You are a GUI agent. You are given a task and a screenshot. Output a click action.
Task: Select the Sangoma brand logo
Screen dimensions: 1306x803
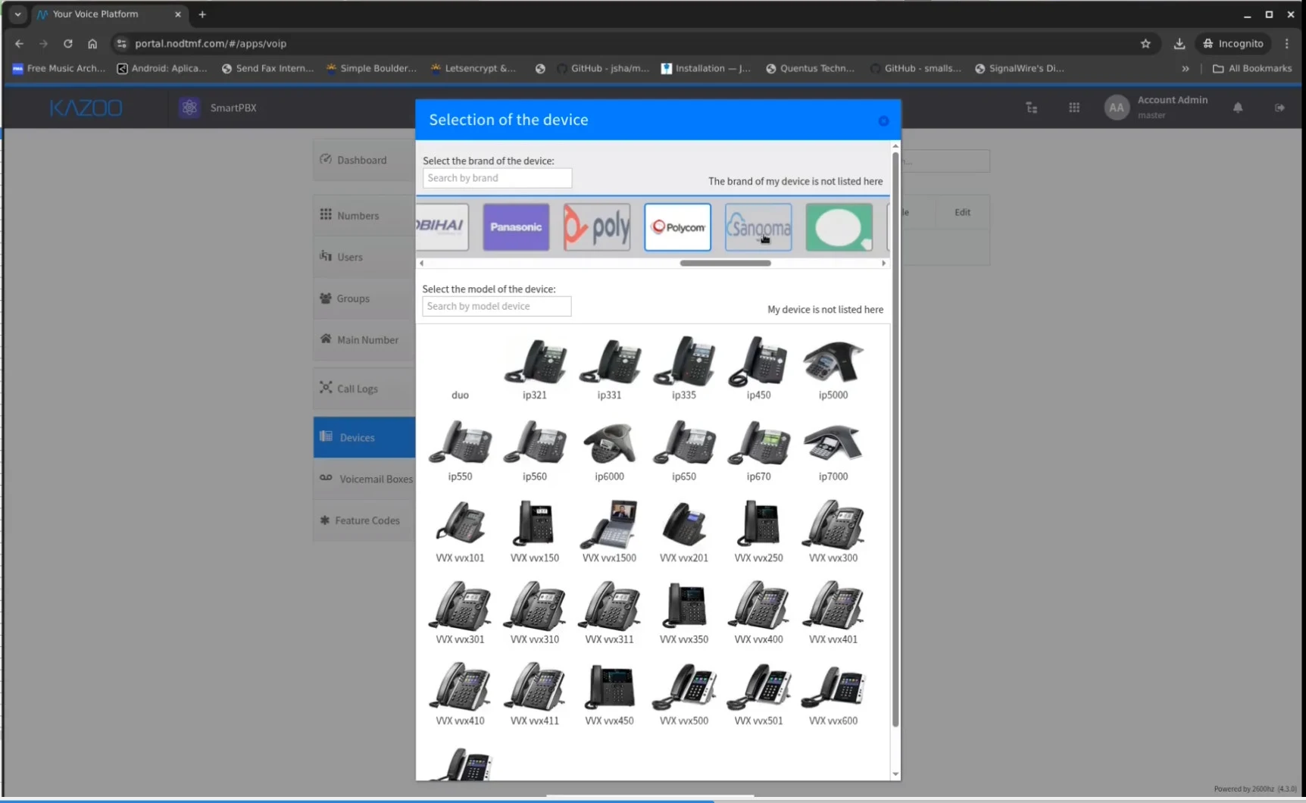pos(758,227)
